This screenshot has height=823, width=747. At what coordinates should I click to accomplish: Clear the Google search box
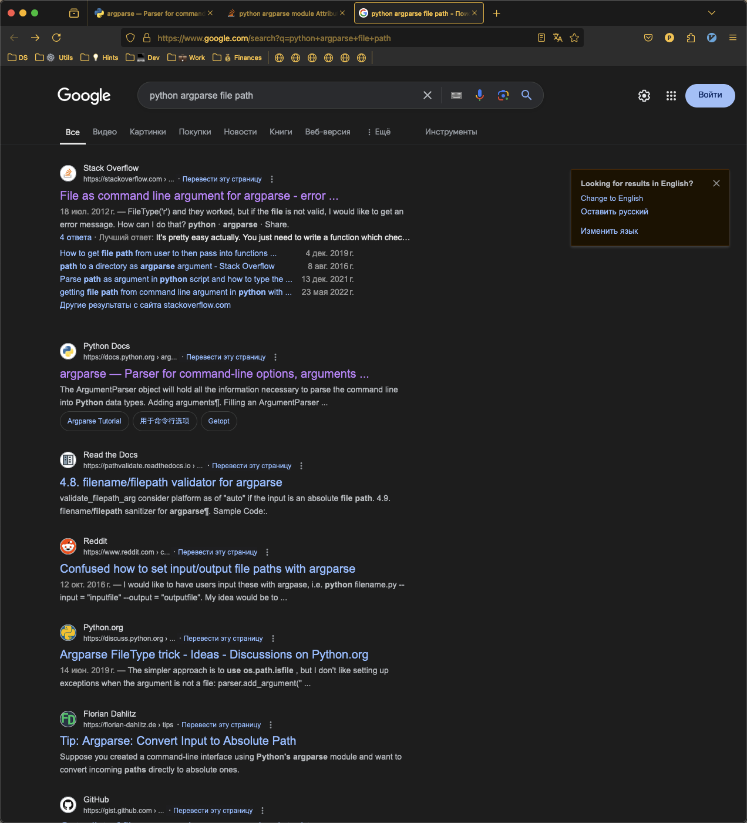click(x=428, y=95)
